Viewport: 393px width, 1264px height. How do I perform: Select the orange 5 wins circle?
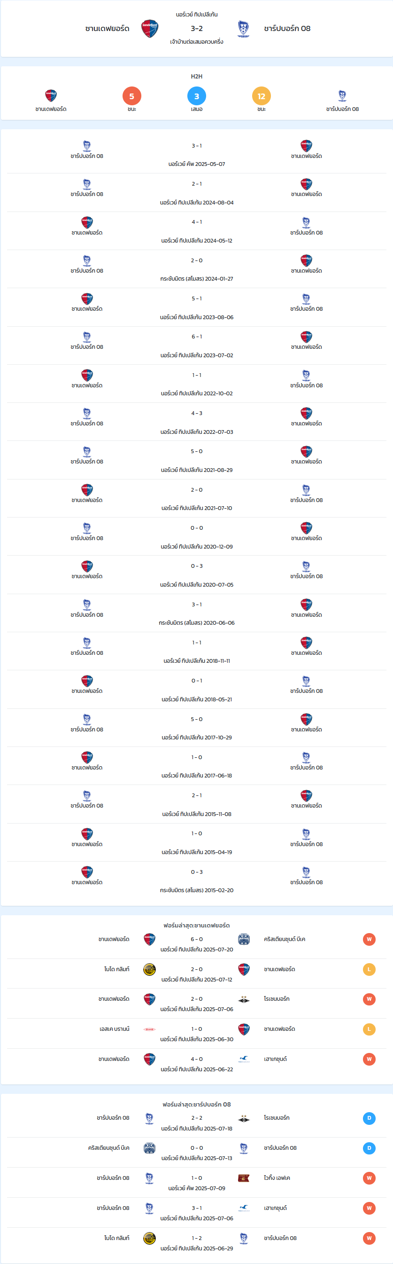132,96
